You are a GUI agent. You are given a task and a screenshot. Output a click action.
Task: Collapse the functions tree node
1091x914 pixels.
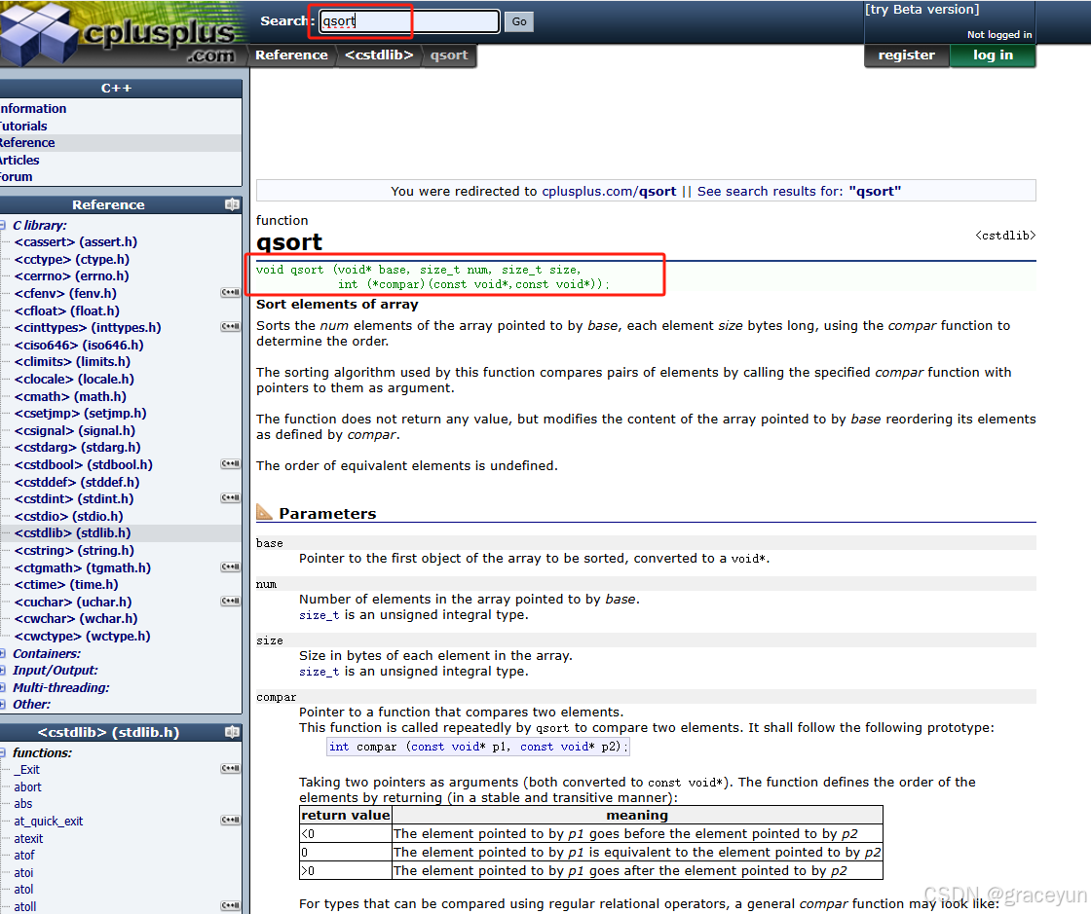[3, 752]
